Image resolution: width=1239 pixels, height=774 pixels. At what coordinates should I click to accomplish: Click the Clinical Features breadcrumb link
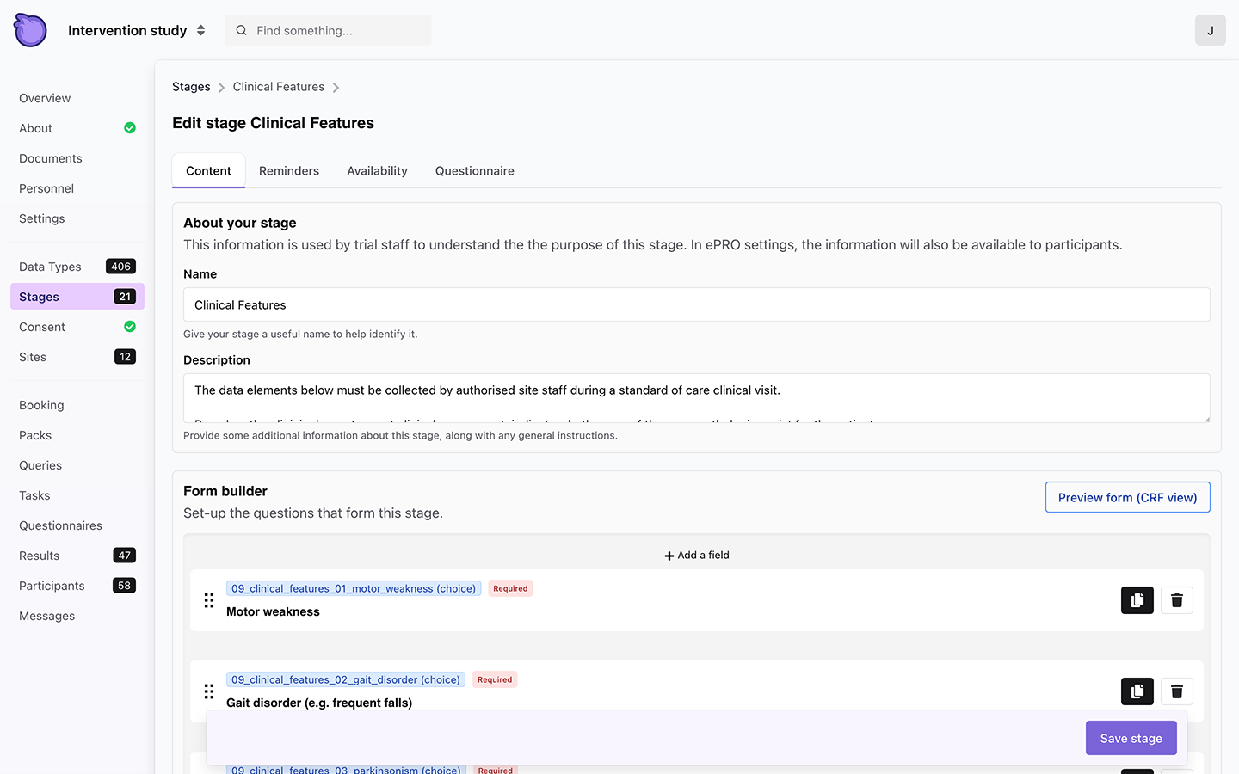tap(279, 87)
